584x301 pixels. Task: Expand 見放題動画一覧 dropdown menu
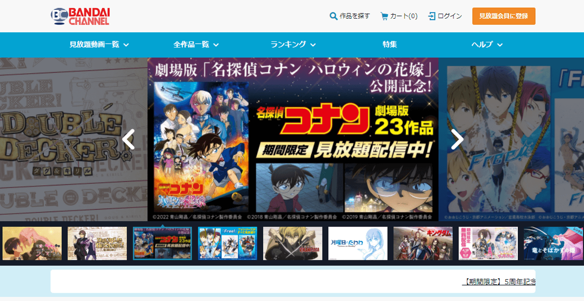coord(99,45)
